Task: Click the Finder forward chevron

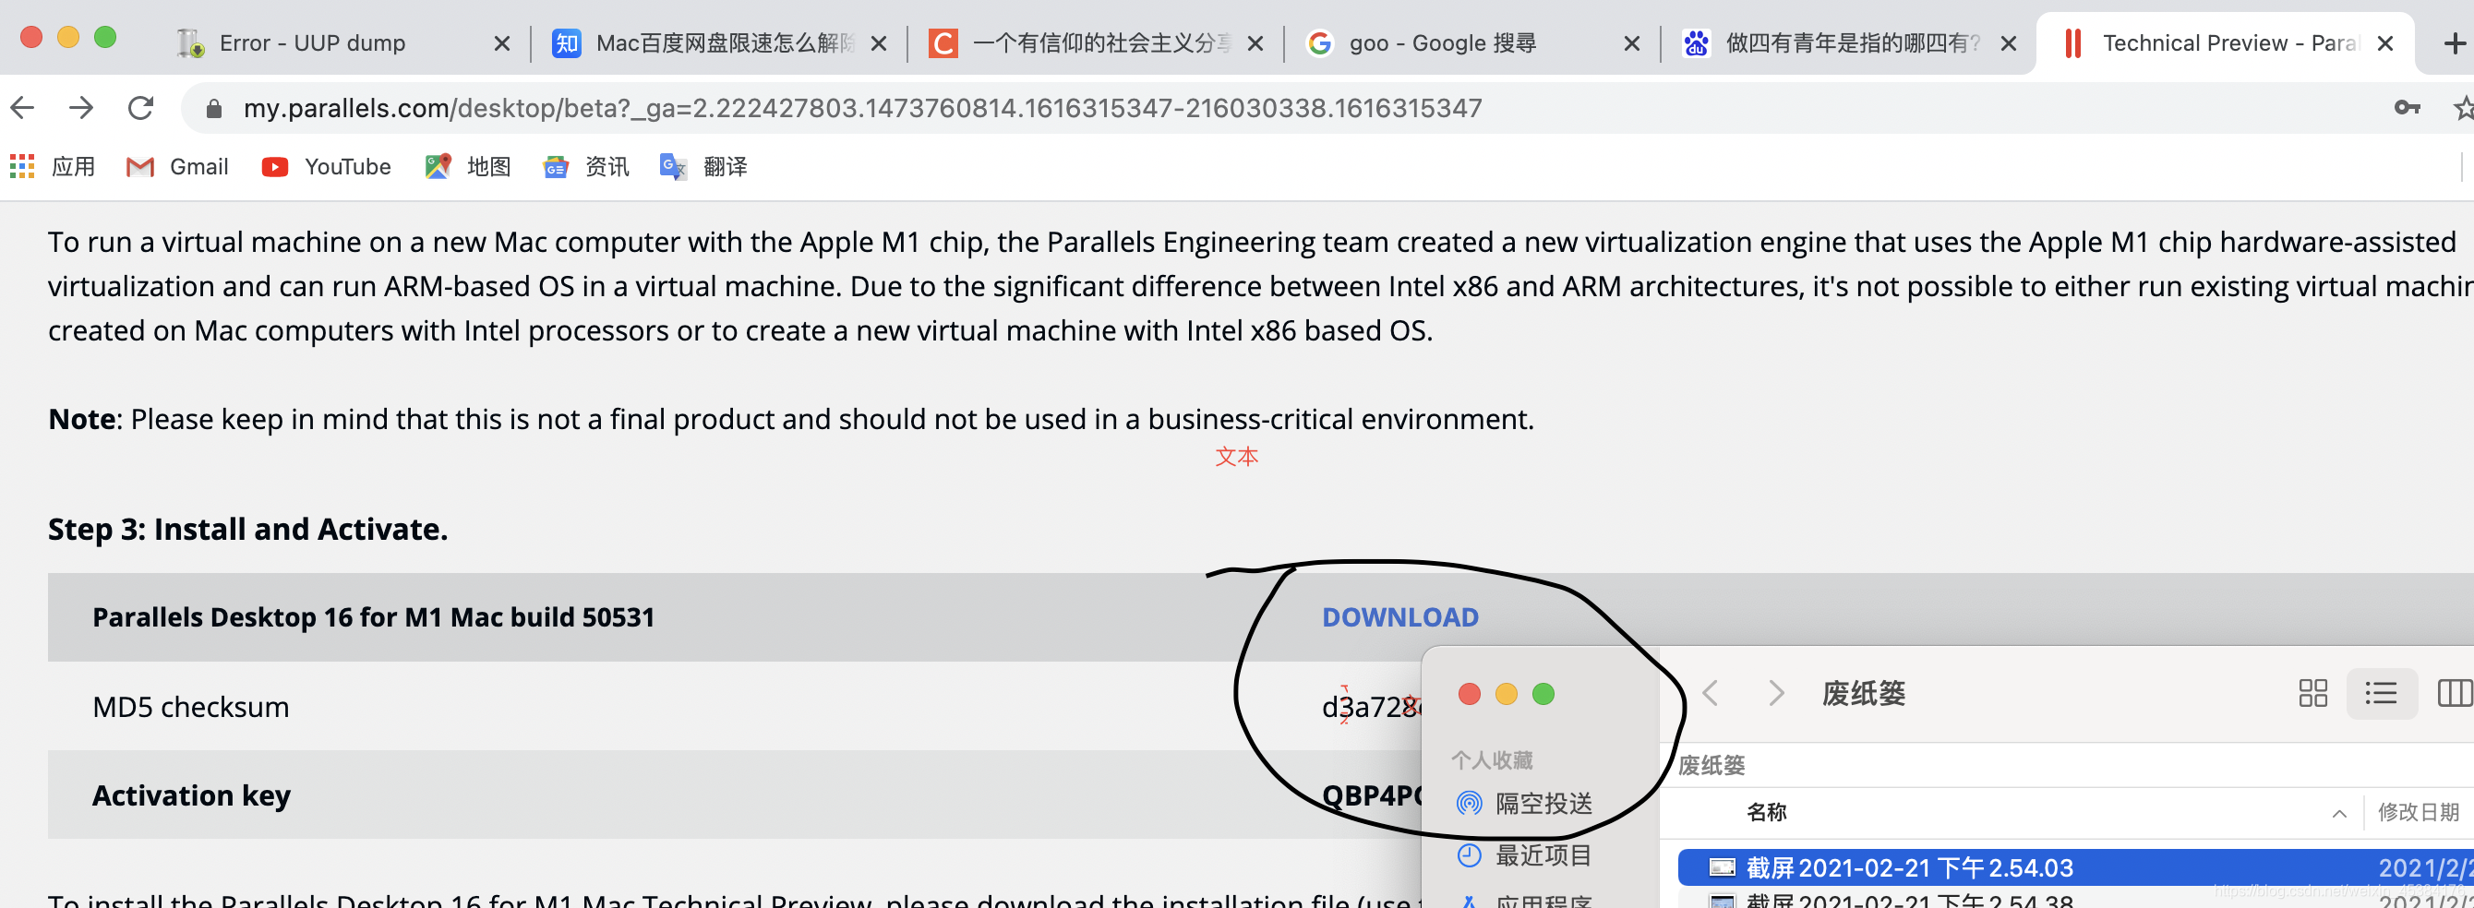Action: pos(1776,693)
